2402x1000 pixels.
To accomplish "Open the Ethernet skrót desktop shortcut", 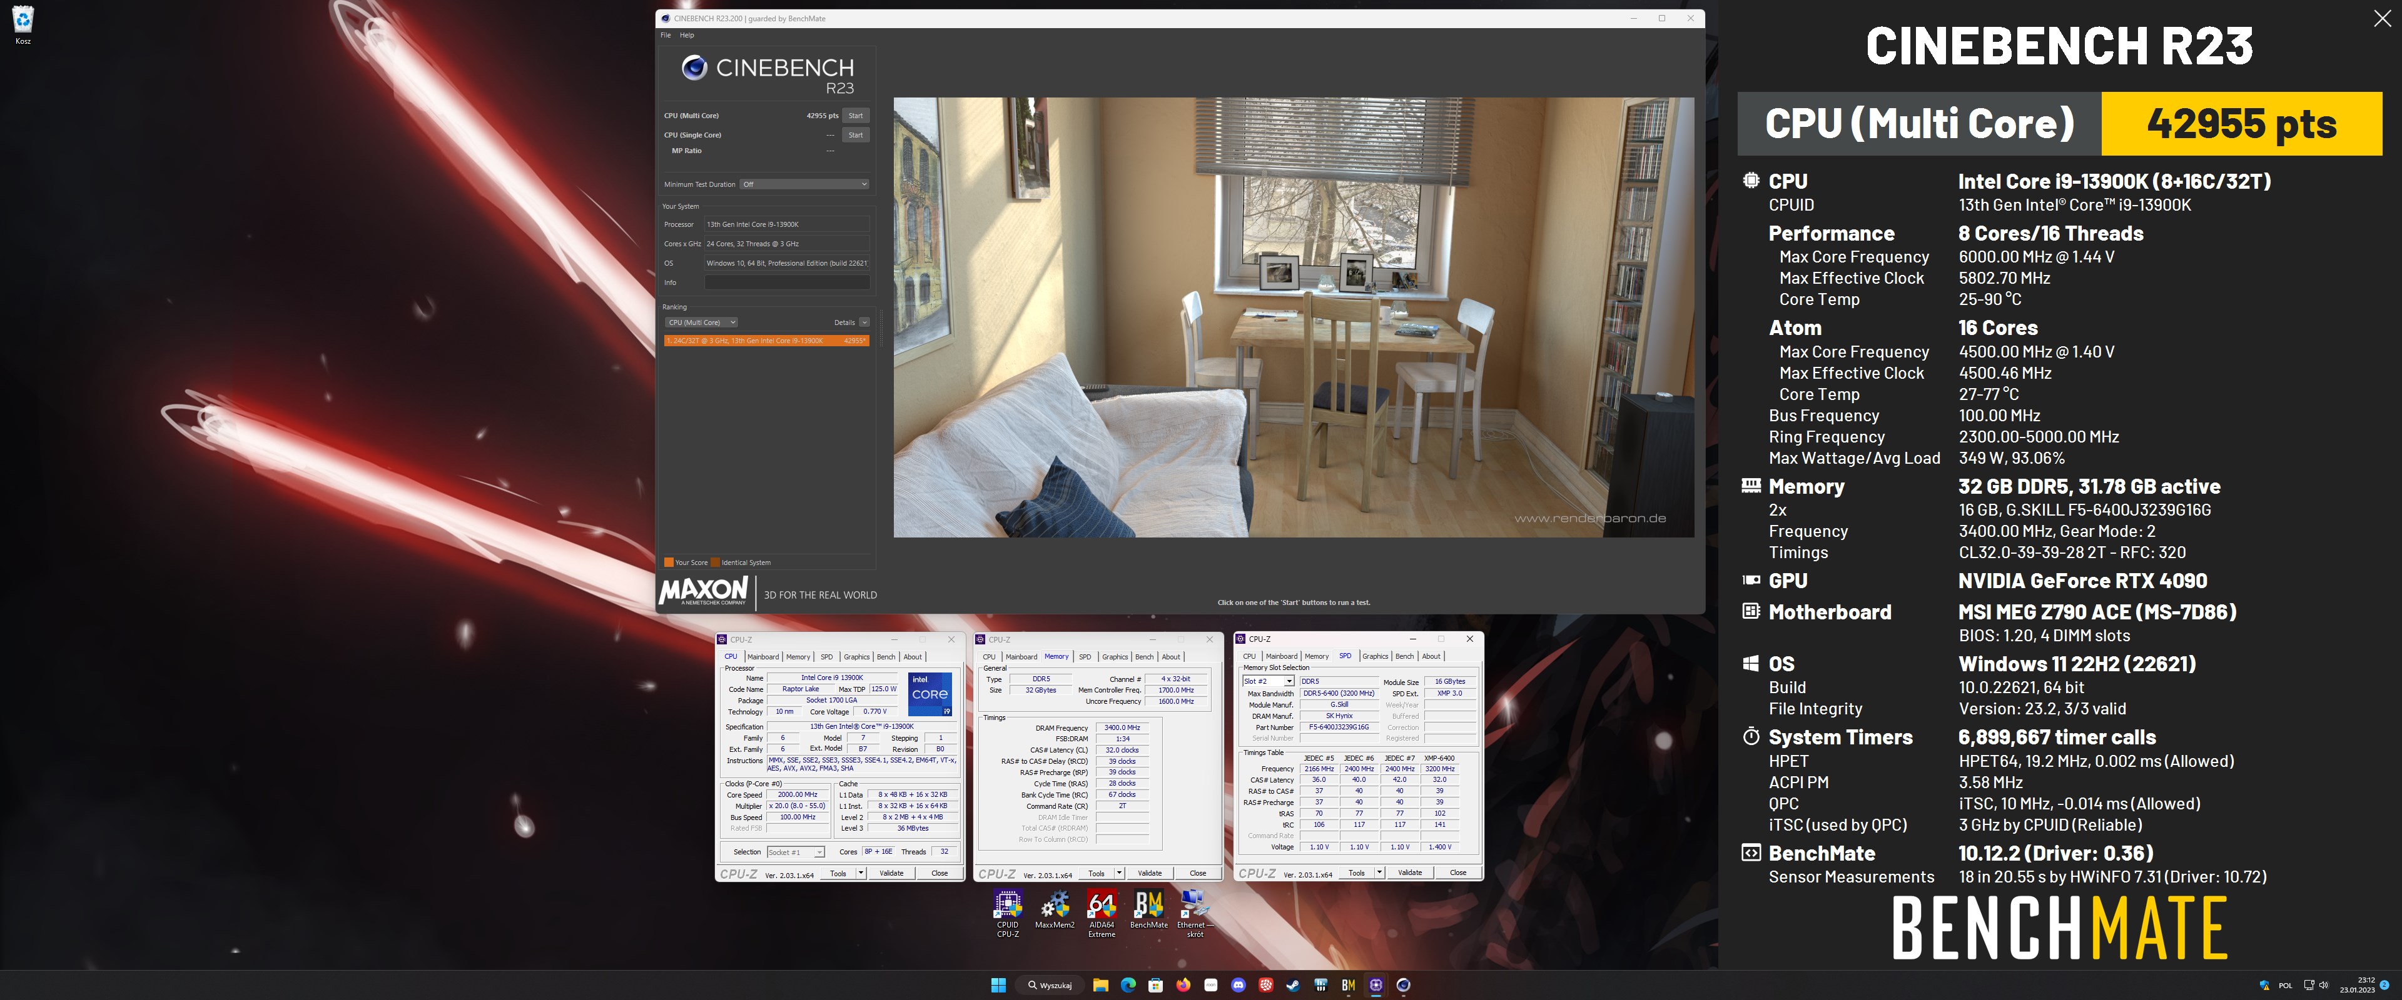I will (x=1195, y=913).
